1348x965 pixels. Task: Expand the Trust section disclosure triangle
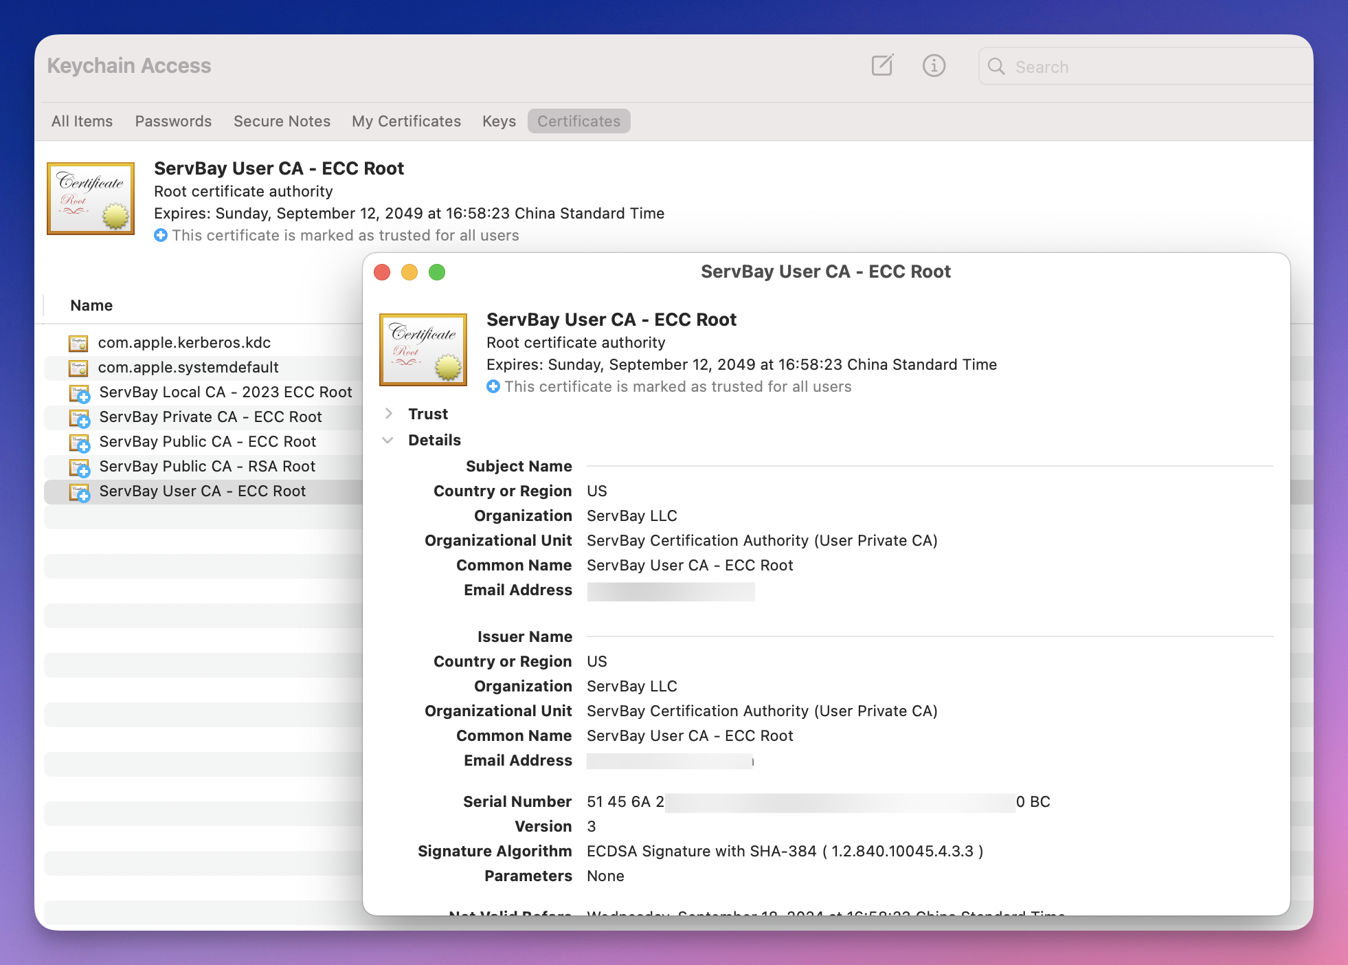pyautogui.click(x=388, y=414)
